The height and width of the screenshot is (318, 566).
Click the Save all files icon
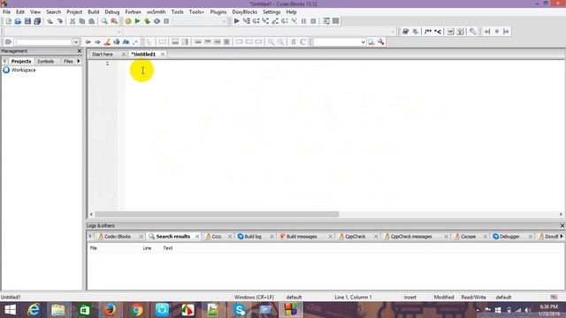tap(37, 21)
